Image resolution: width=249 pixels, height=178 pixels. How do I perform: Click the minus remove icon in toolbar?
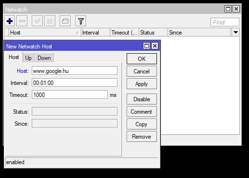click(22, 21)
